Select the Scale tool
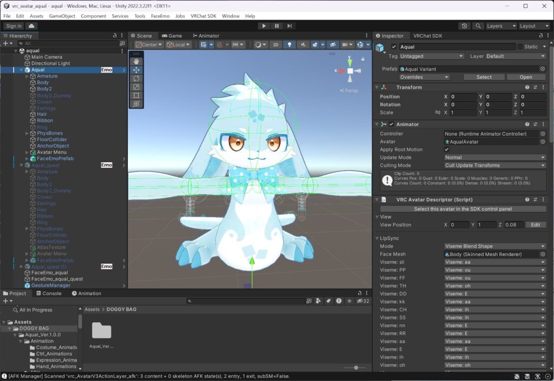Screen dimensions: 554x381 coord(136,87)
